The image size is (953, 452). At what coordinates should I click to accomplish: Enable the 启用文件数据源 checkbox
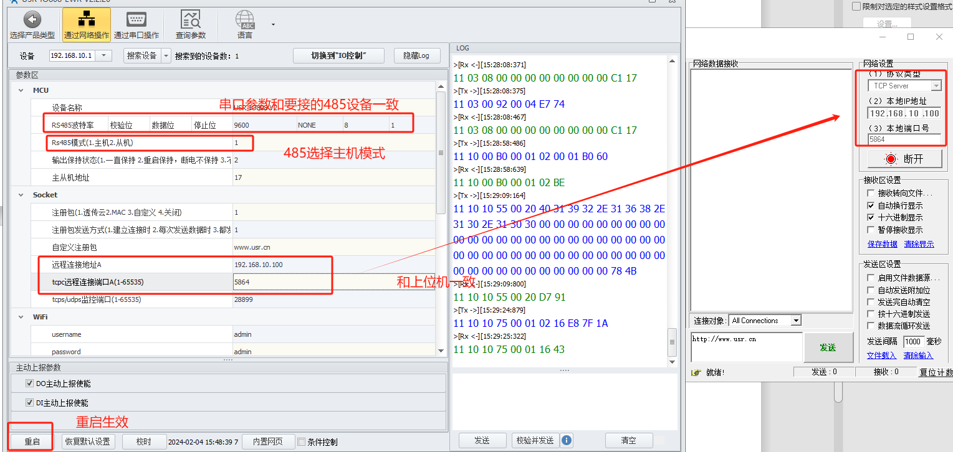click(x=871, y=278)
